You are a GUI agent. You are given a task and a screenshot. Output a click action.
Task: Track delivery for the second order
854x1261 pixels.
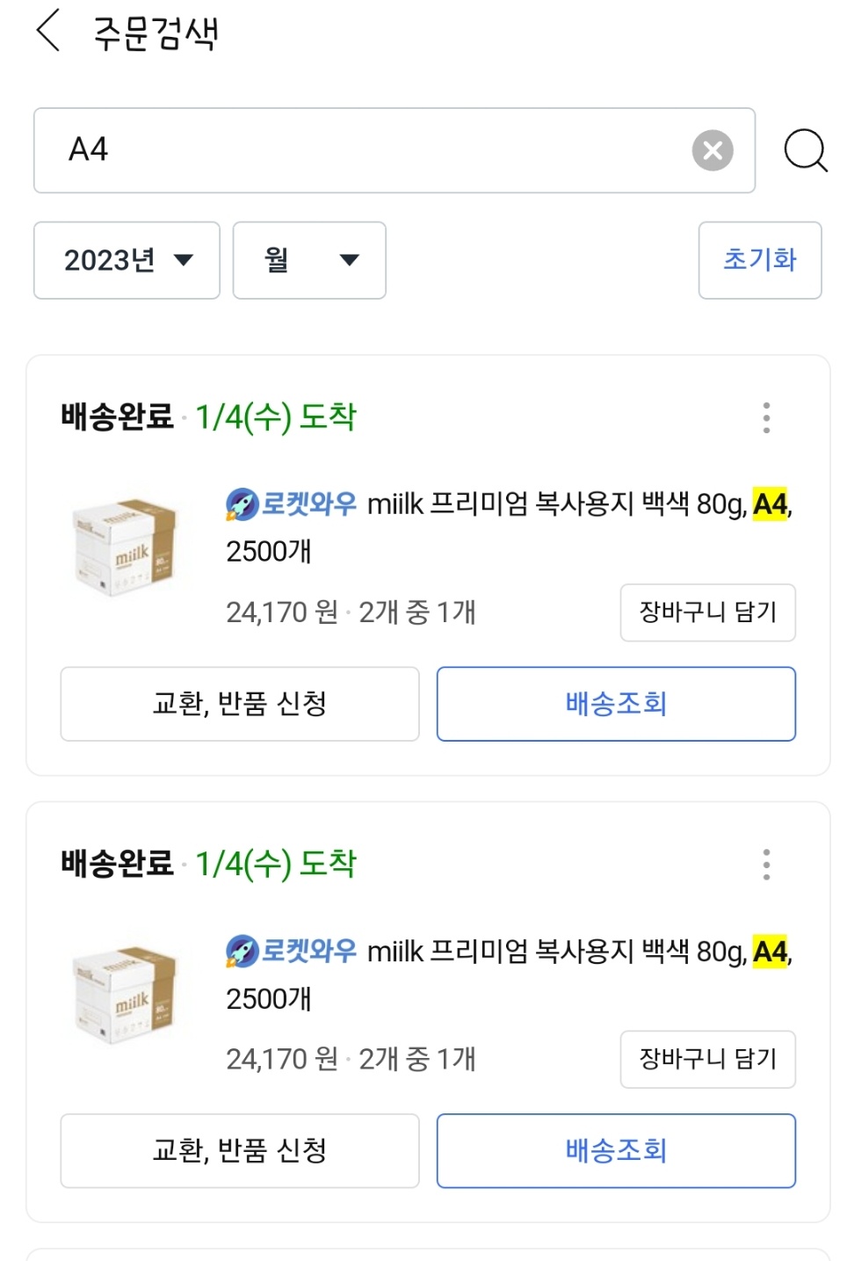click(616, 1151)
